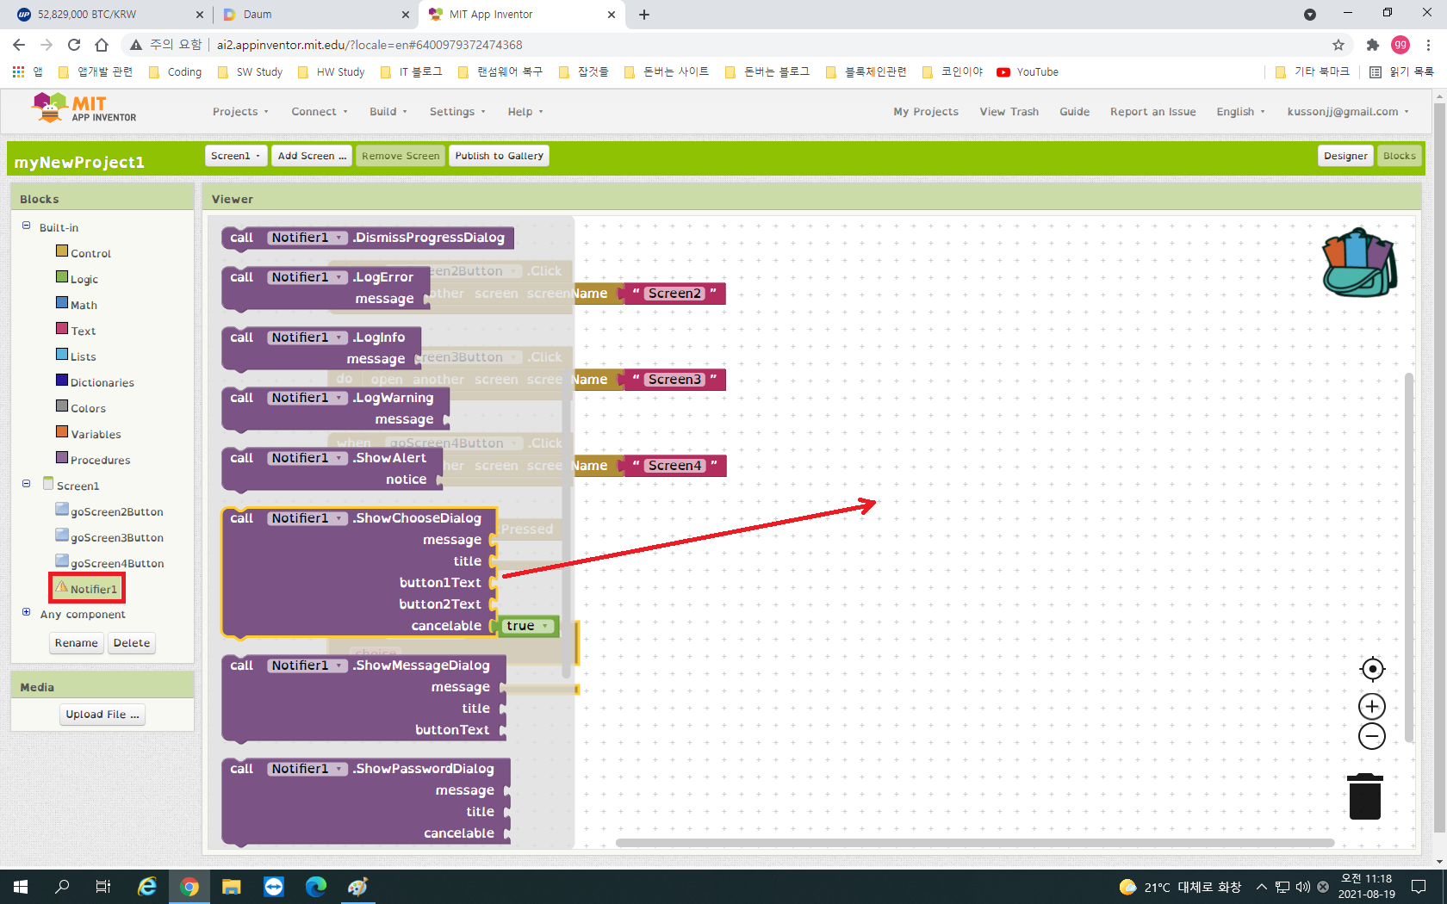Screen dimensions: 1447x904
Task: Open the Connect menu
Action: coord(320,111)
